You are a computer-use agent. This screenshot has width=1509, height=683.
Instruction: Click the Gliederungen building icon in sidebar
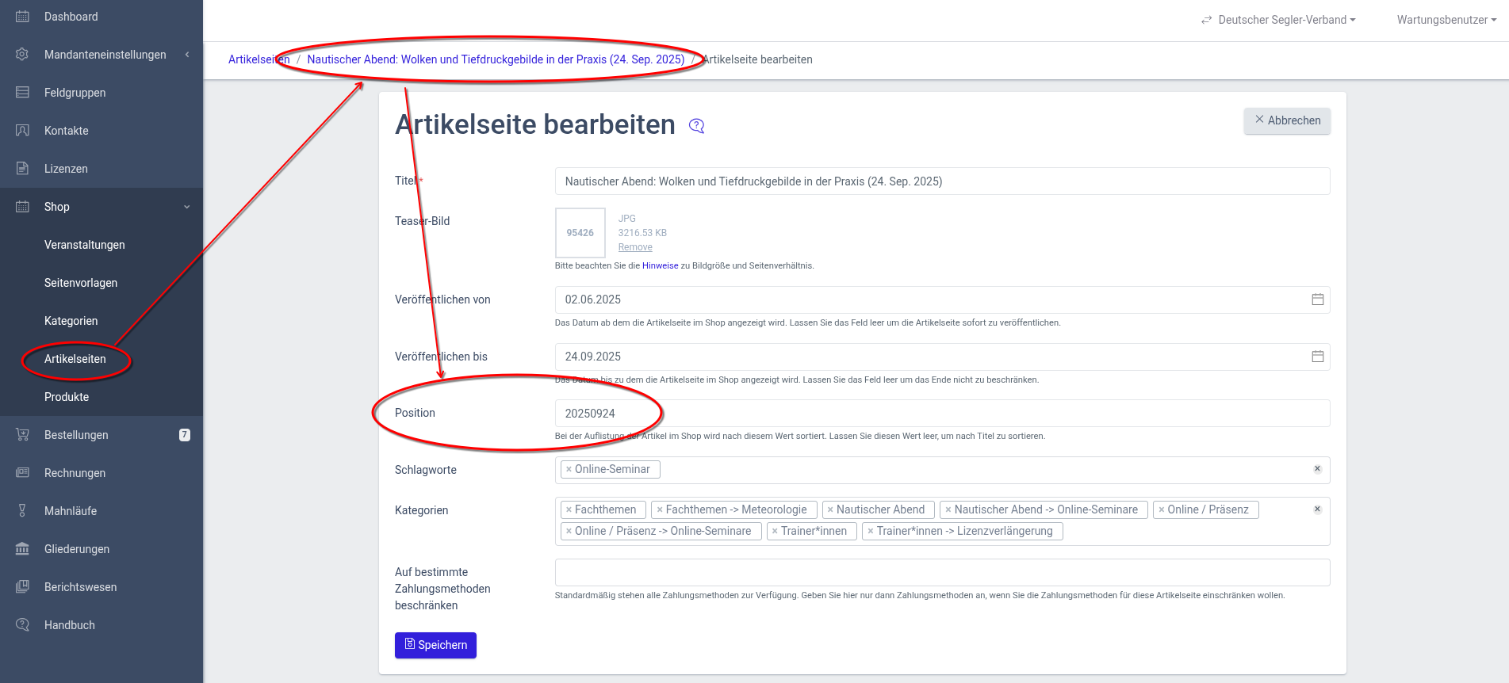pyautogui.click(x=22, y=549)
